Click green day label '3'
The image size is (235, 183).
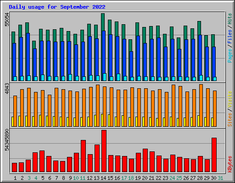29,178
